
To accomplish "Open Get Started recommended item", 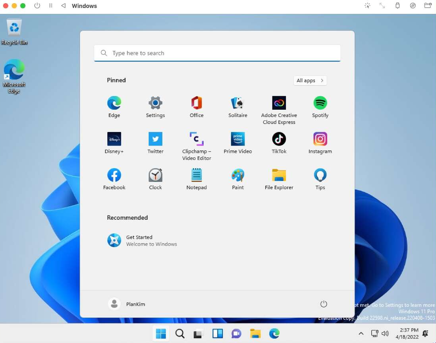I will point(142,240).
